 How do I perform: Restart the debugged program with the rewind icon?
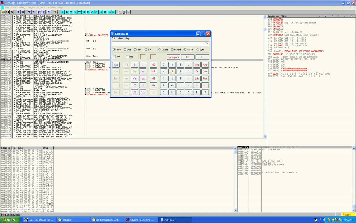pyautogui.click(x=7, y=12)
